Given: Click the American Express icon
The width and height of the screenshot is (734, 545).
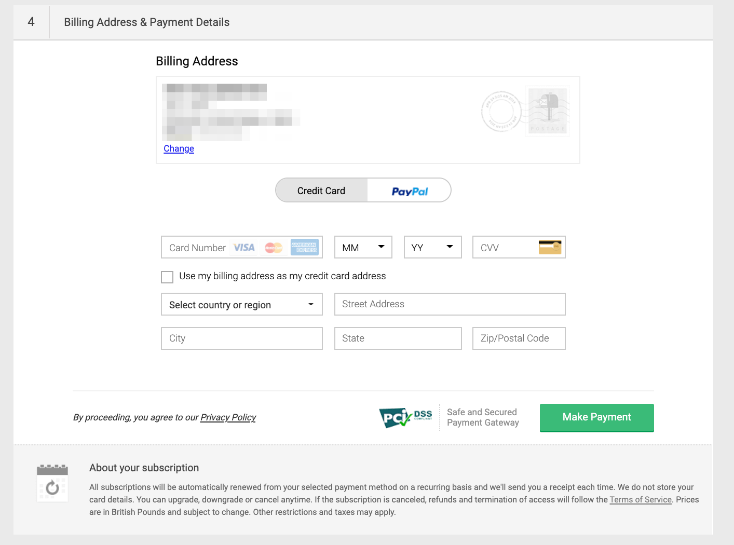Looking at the screenshot, I should click(x=304, y=247).
